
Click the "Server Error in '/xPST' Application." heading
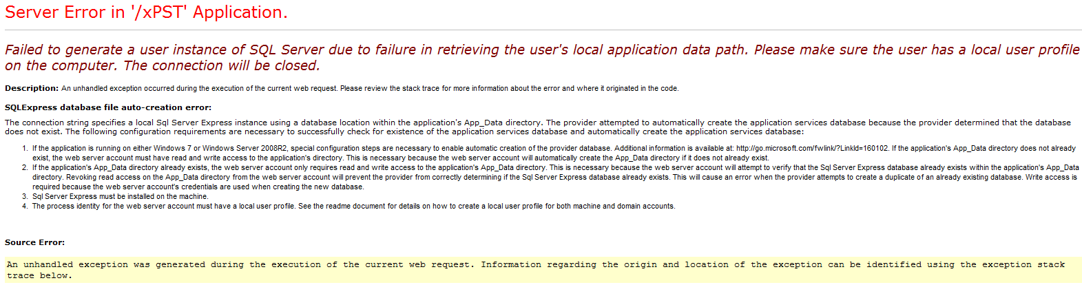point(146,12)
